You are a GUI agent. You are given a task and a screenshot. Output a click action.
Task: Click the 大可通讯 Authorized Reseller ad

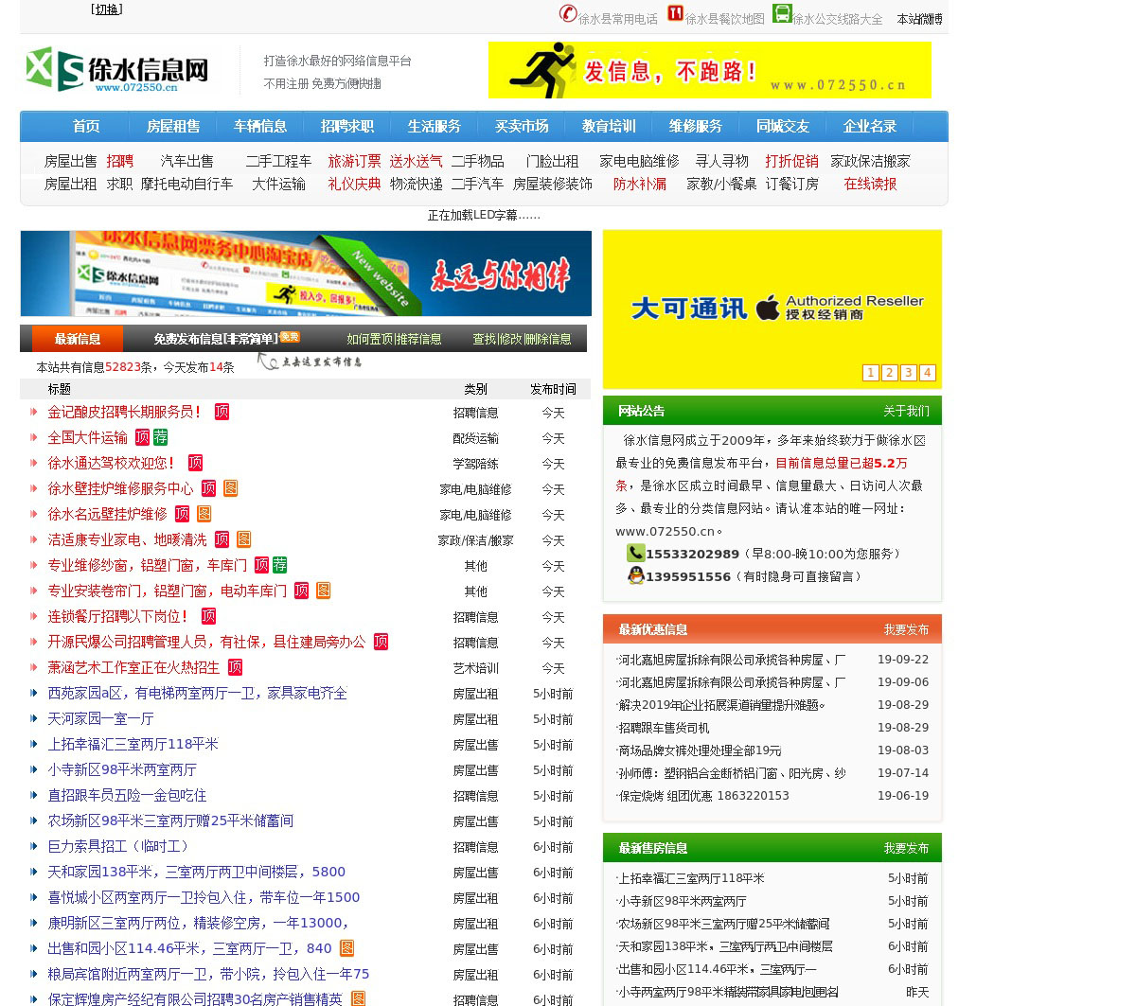(772, 309)
